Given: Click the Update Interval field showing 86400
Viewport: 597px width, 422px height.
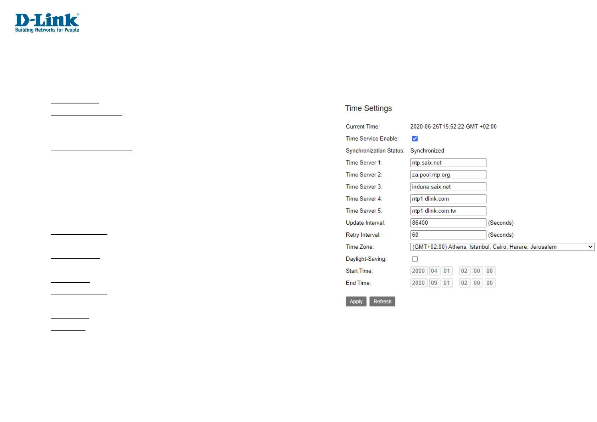Looking at the screenshot, I should point(448,223).
